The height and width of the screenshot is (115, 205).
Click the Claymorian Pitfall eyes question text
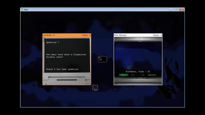coord(66,56)
